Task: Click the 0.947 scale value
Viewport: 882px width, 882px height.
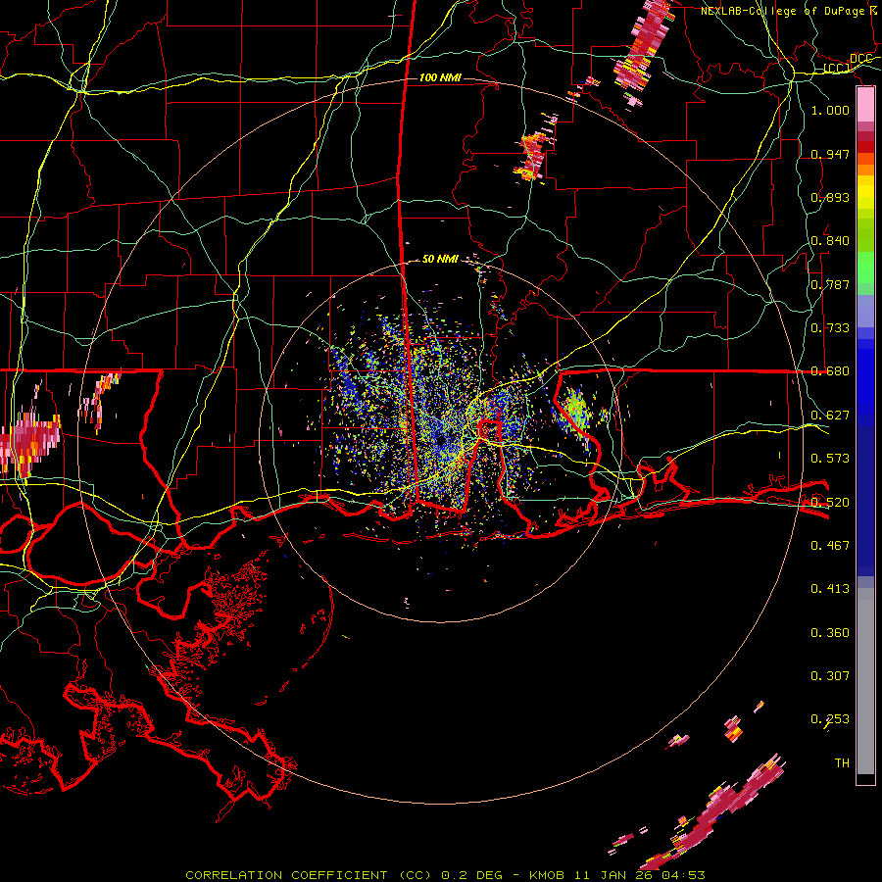Action: (830, 154)
